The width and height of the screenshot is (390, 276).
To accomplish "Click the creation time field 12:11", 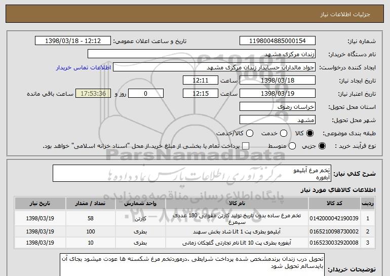I will (x=201, y=81).
